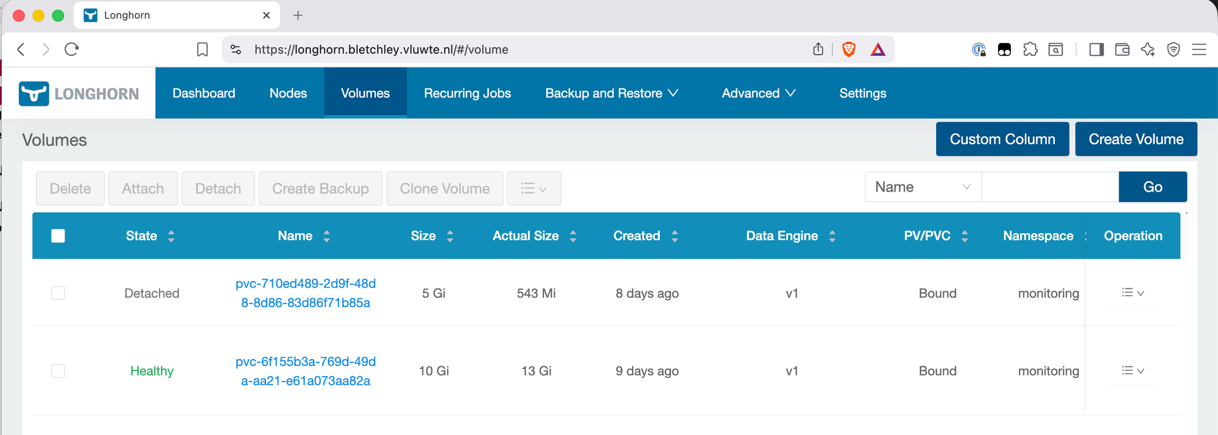Tick the checkbox for the Healthy volume

pos(58,371)
